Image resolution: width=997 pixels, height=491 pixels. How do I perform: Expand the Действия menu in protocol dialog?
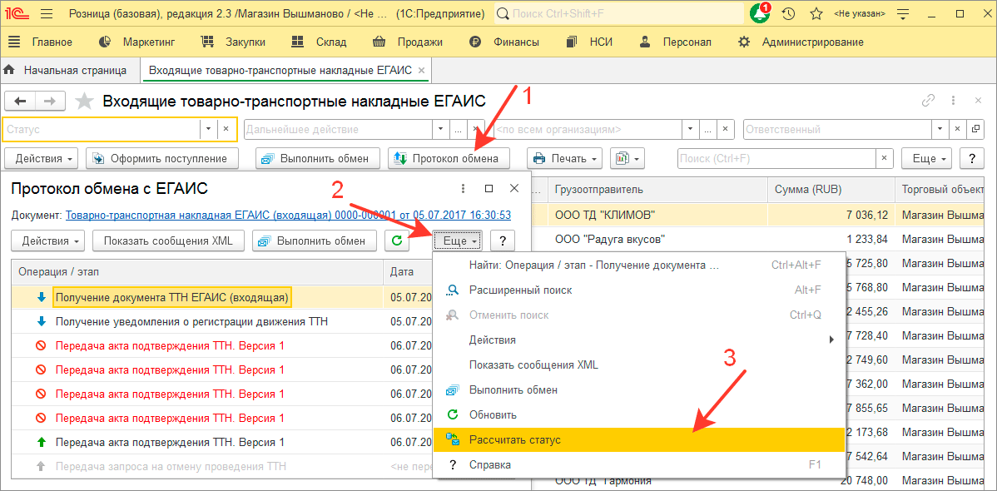[x=47, y=241]
